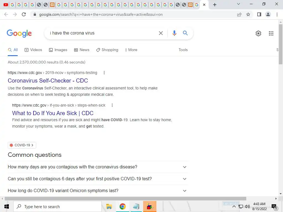Close the active browser tab

click(204, 5)
